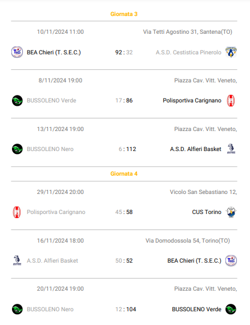Viewport: 250px width, 325px height.
Task: Open the Giornata 4 heading
Action: coord(124,174)
